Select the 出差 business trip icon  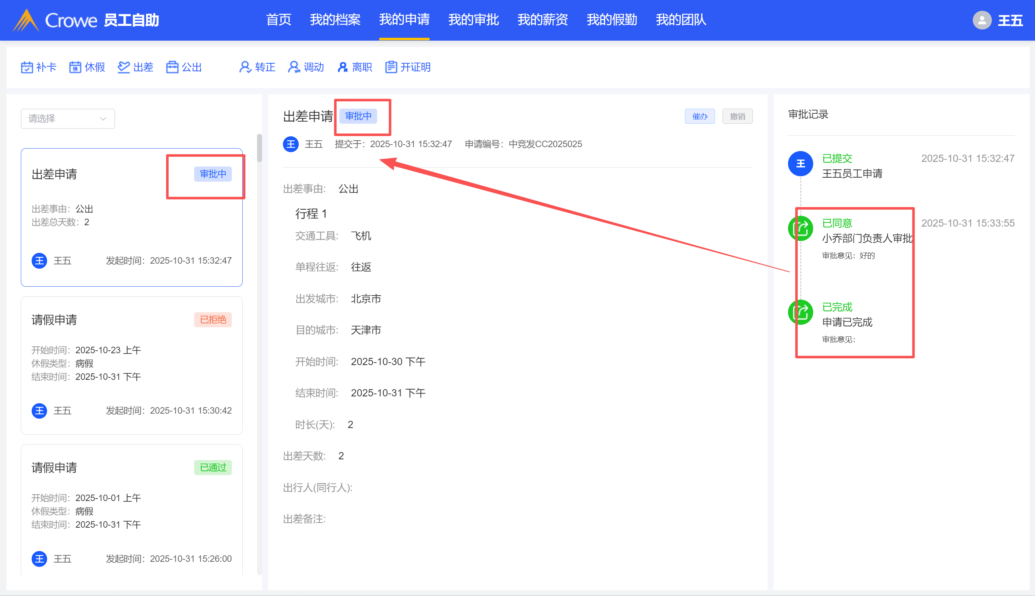[124, 67]
